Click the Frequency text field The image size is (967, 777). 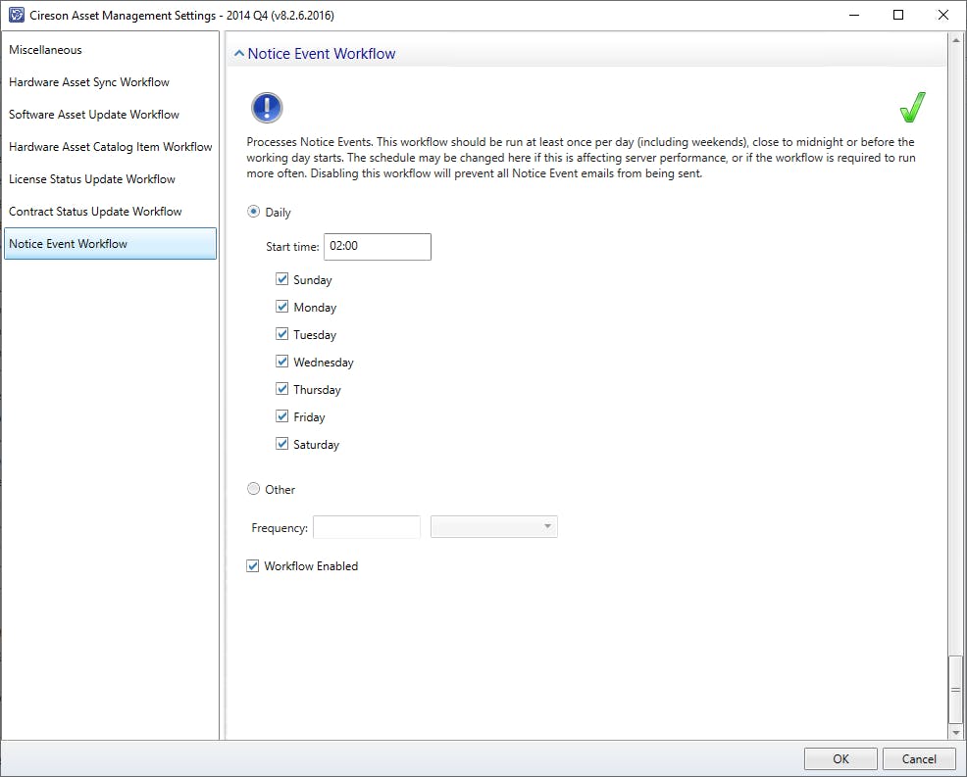(367, 527)
